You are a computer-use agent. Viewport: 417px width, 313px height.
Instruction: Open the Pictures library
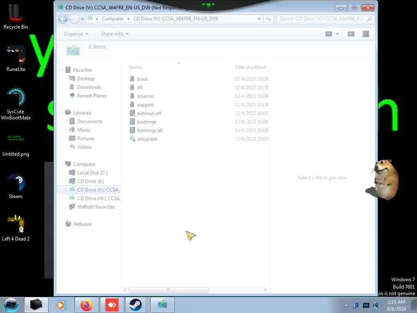(86, 139)
